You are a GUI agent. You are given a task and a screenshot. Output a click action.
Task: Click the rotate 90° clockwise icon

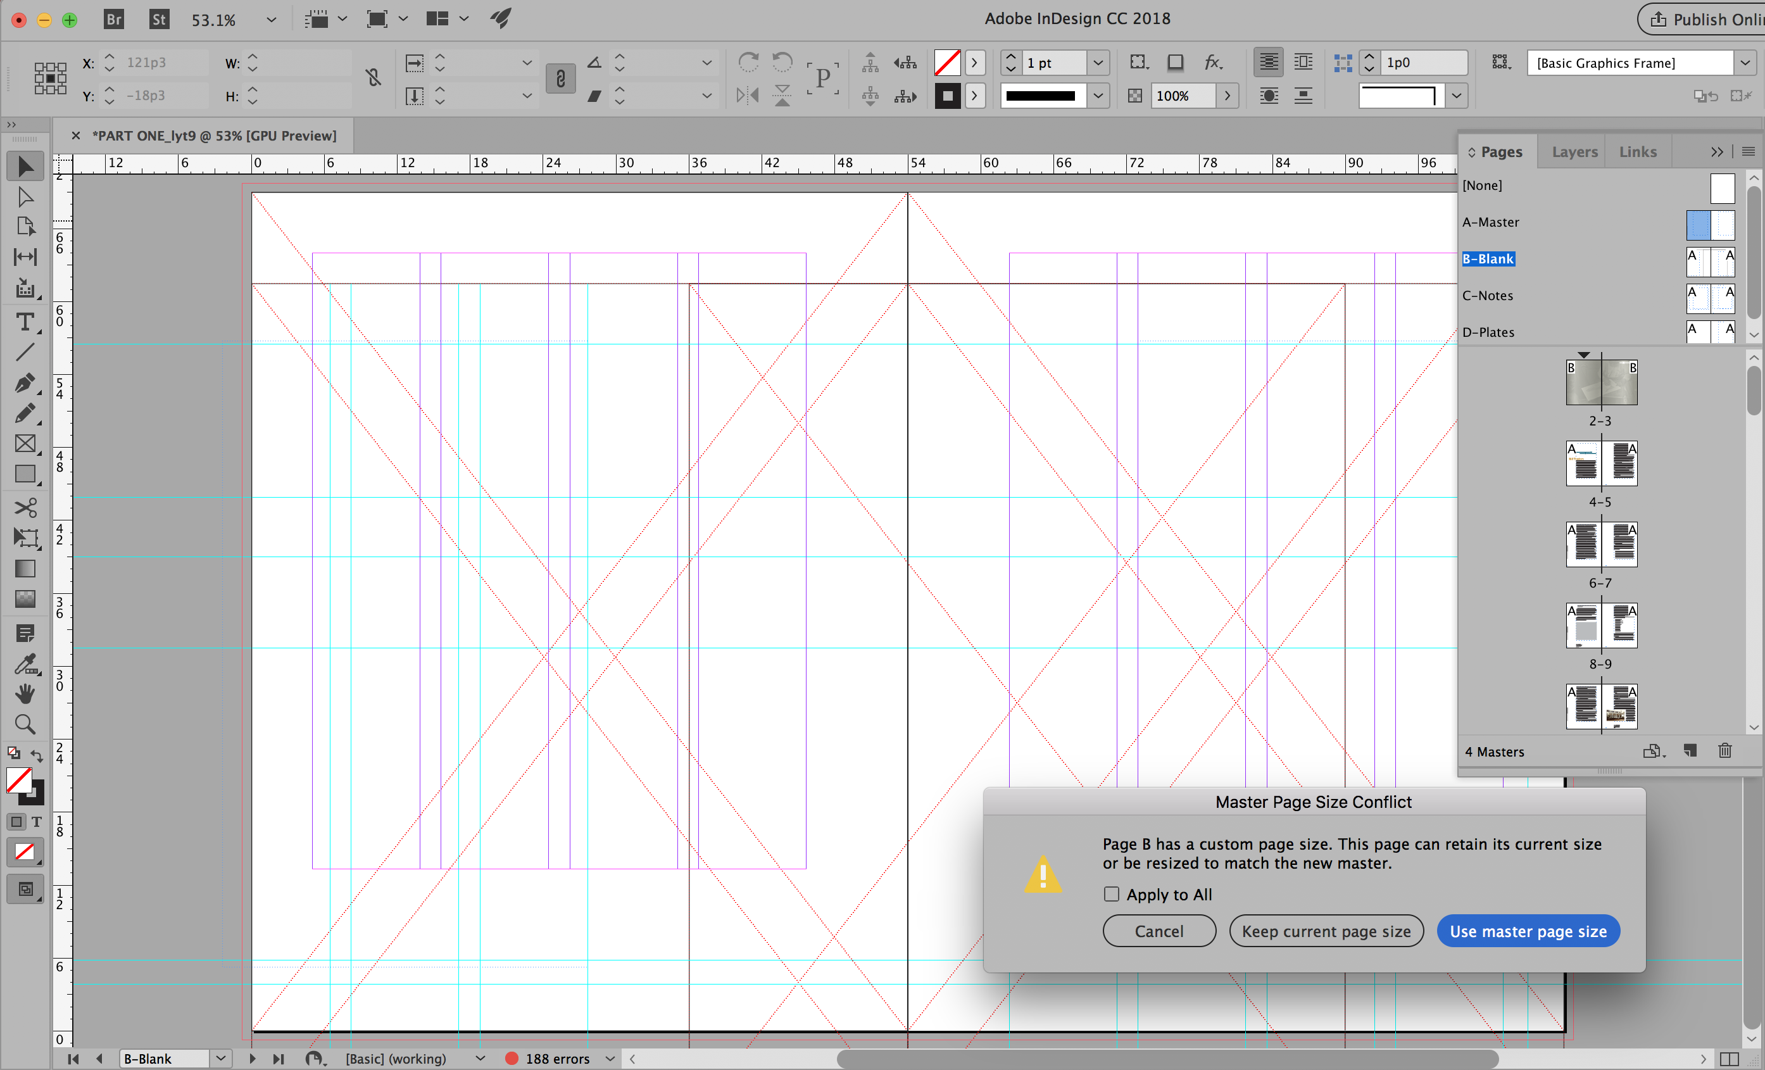pyautogui.click(x=748, y=62)
